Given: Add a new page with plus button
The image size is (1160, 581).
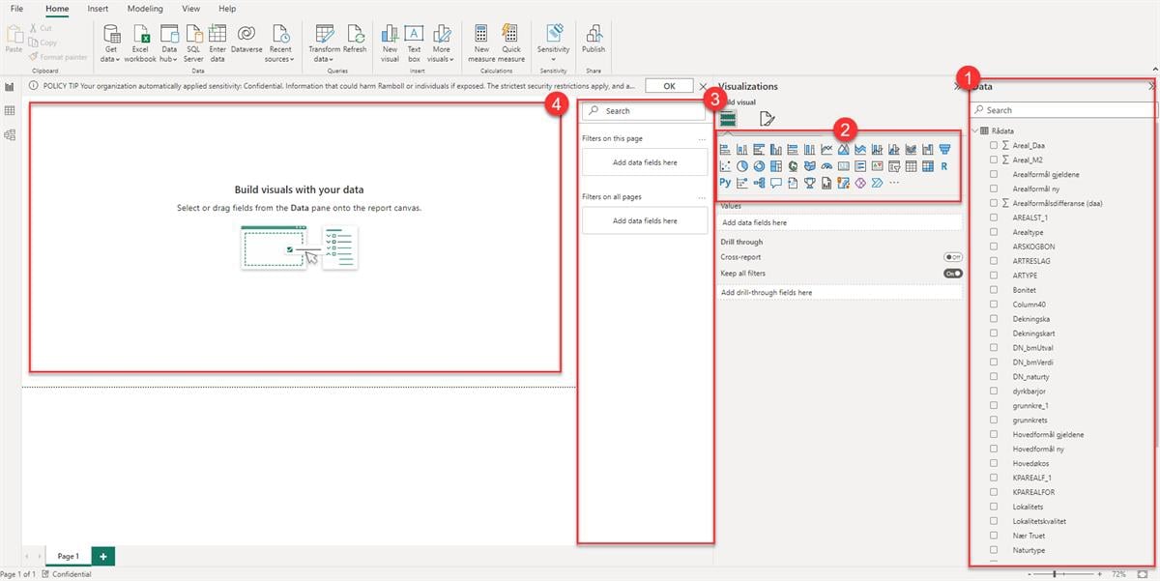Looking at the screenshot, I should 103,556.
